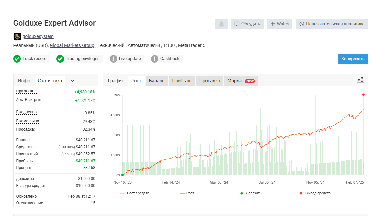Click the Cashback exclamation icon
Screen dimensions: 373x216
click(x=154, y=59)
